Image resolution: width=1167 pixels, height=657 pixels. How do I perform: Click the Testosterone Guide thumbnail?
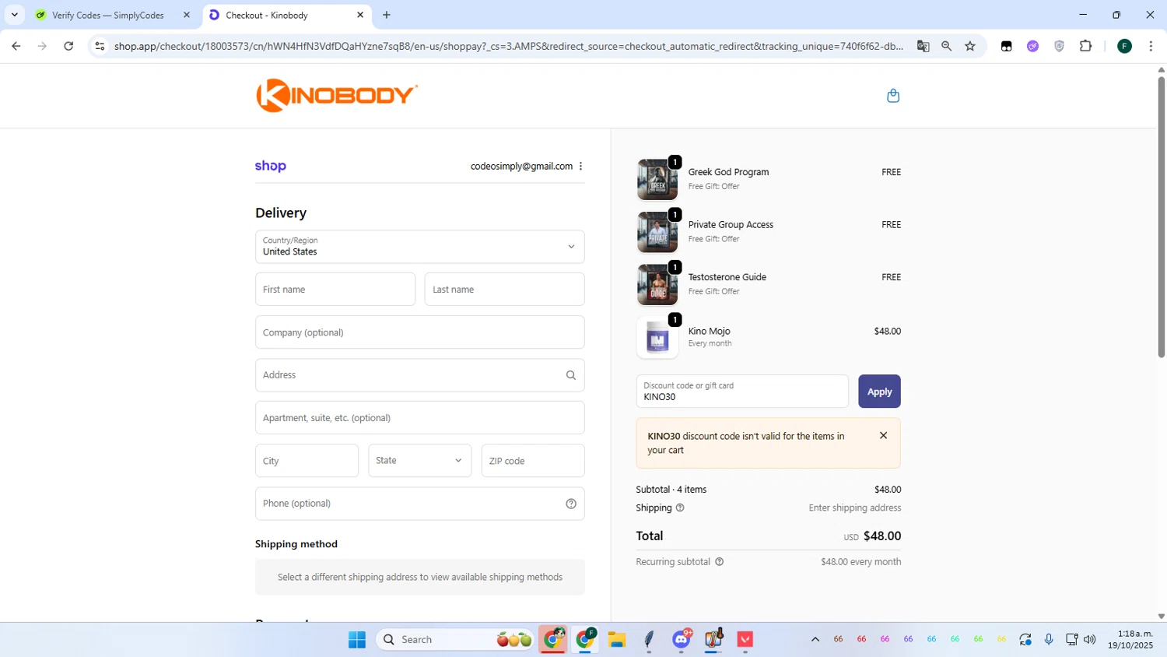click(657, 285)
